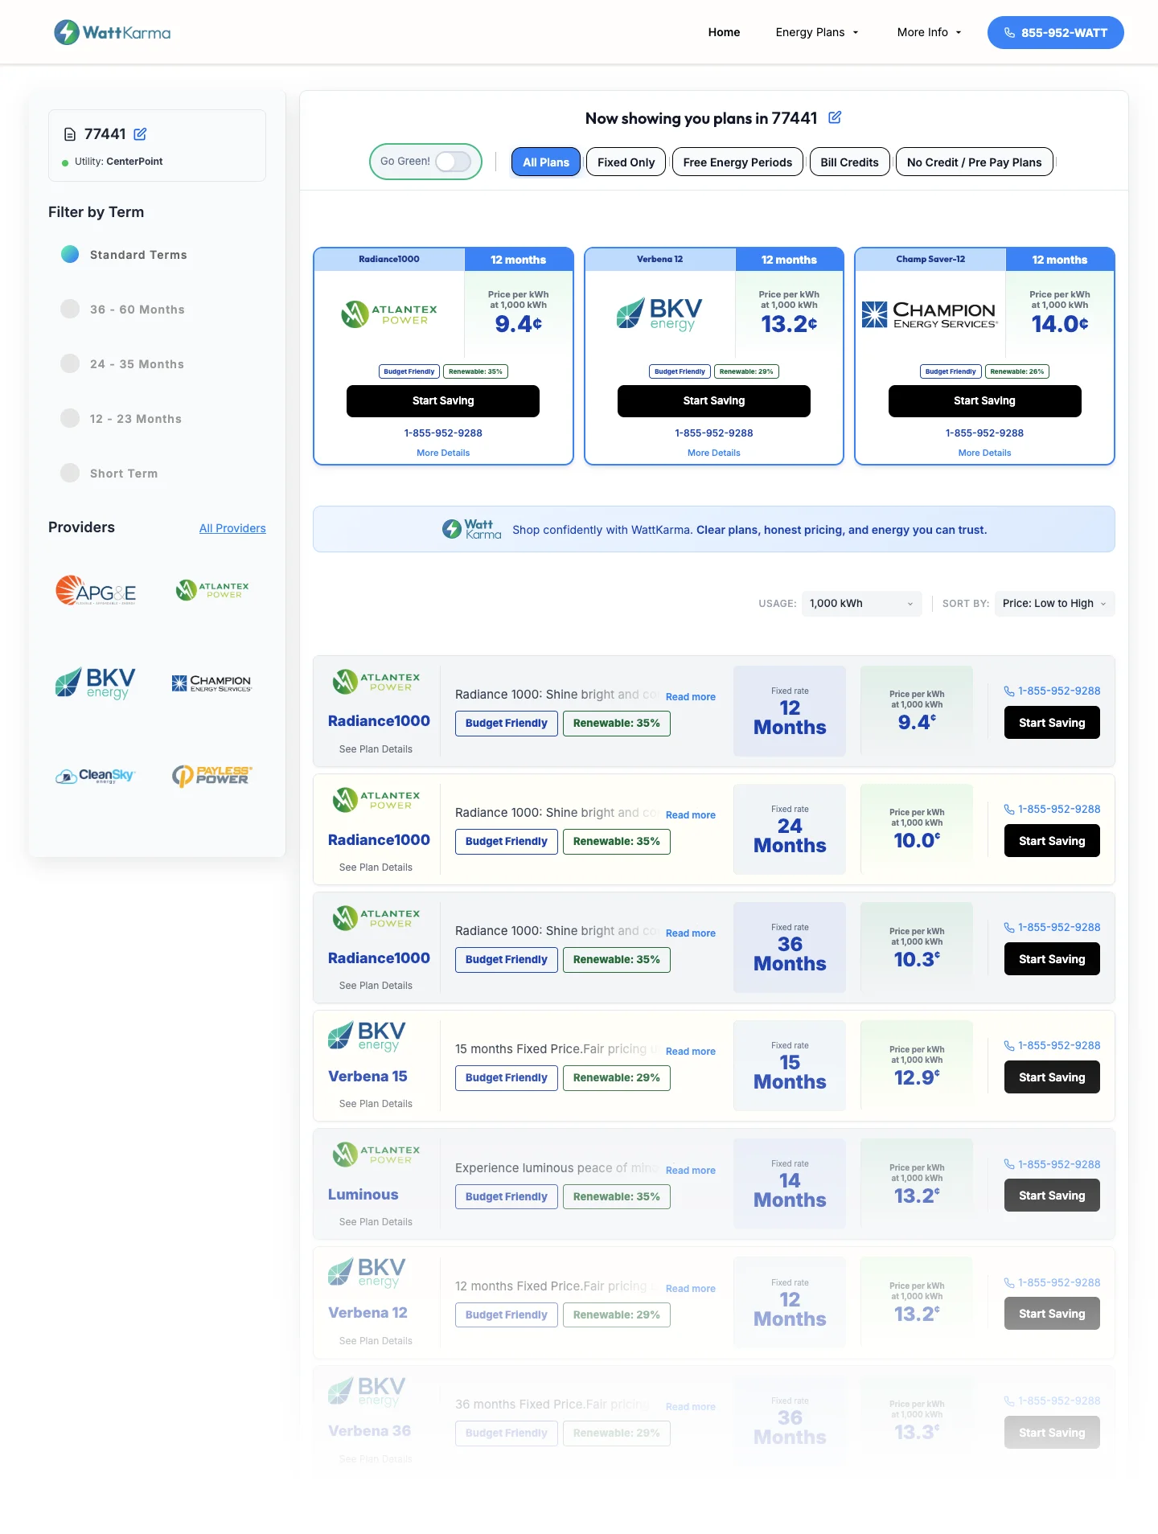
Task: Click phone icon in header call button
Action: pos(1009,33)
